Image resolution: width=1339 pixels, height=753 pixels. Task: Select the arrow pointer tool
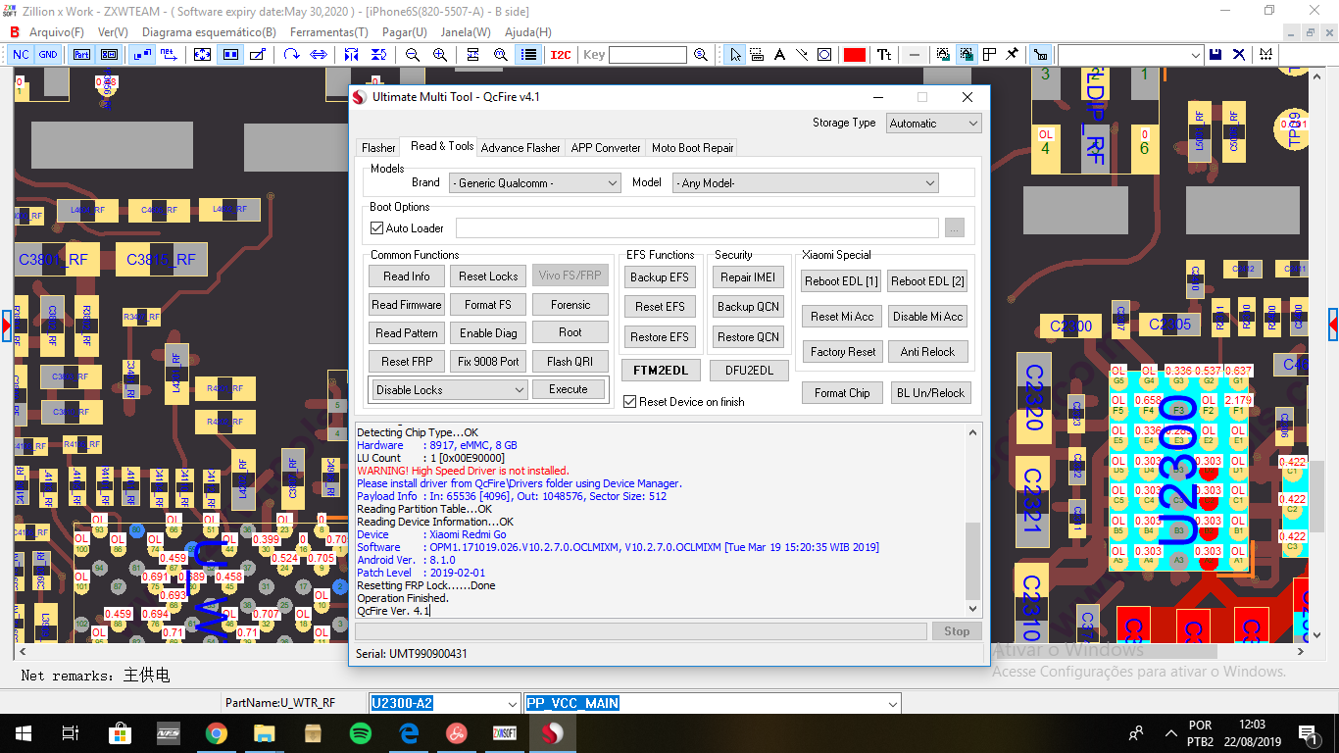tap(735, 55)
